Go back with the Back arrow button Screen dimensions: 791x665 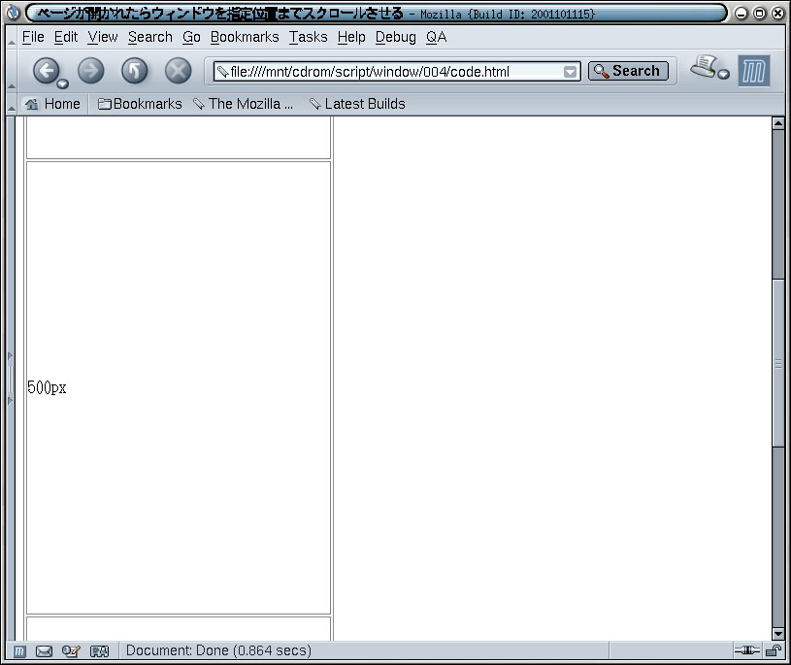(x=47, y=70)
